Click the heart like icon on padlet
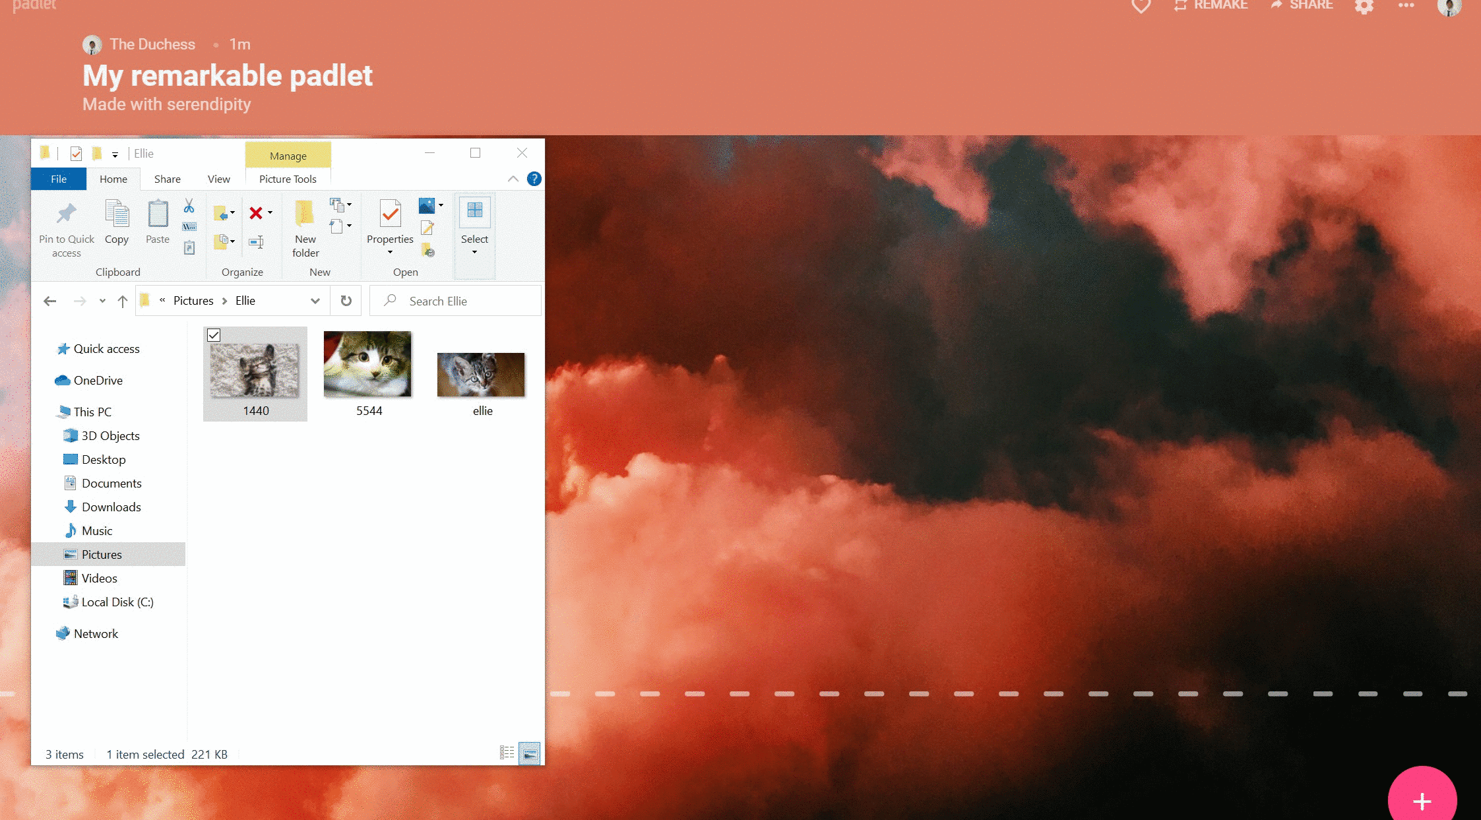 1141,5
